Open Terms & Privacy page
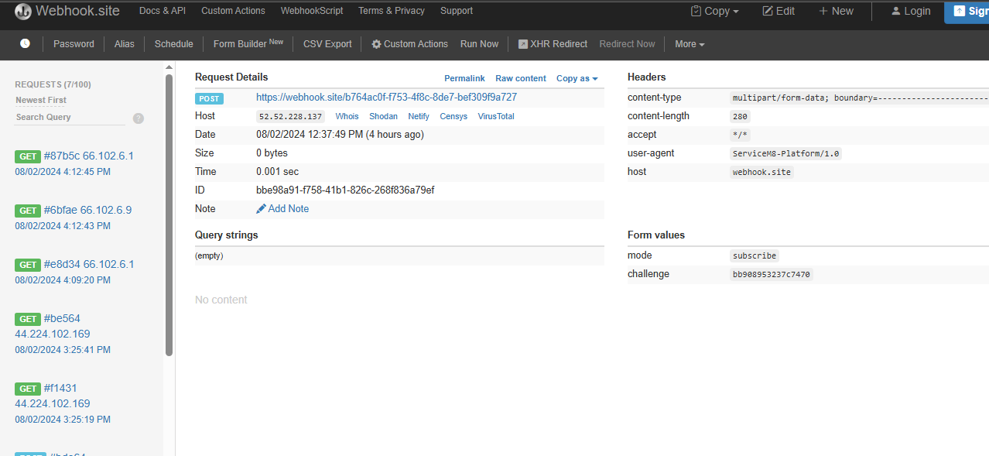The width and height of the screenshot is (989, 456). [x=392, y=11]
